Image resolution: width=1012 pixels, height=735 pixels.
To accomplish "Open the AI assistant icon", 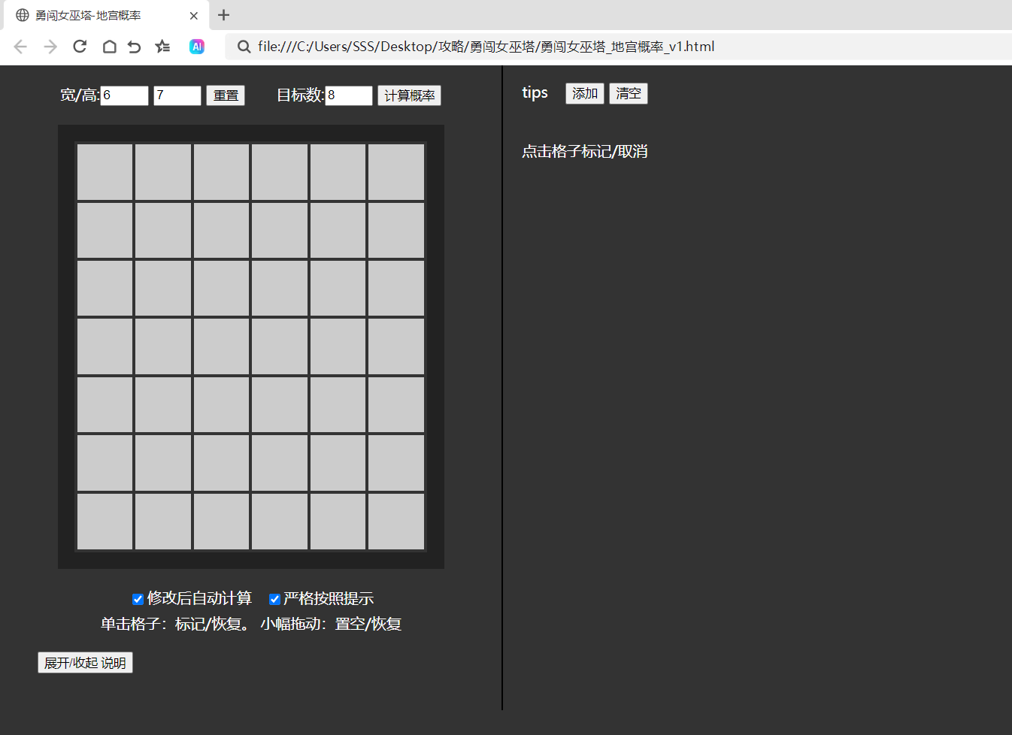I will tap(197, 47).
